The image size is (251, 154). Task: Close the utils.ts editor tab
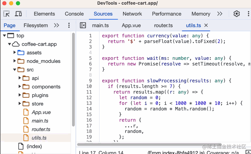pos(206,25)
